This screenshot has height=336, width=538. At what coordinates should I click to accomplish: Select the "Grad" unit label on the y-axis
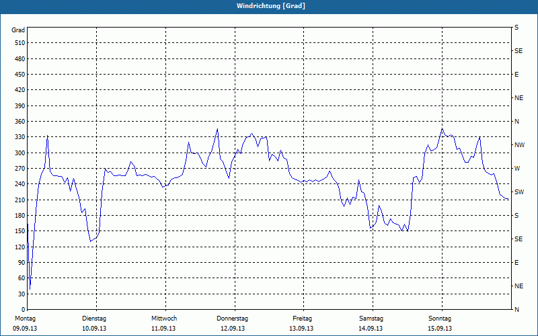(18, 30)
